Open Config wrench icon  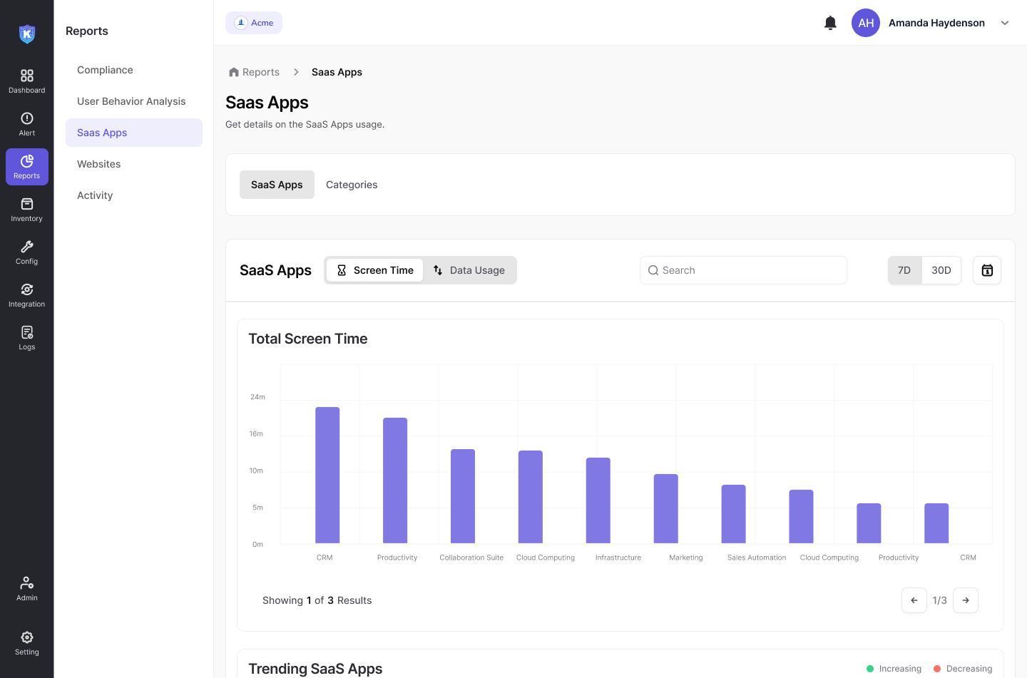tap(26, 252)
